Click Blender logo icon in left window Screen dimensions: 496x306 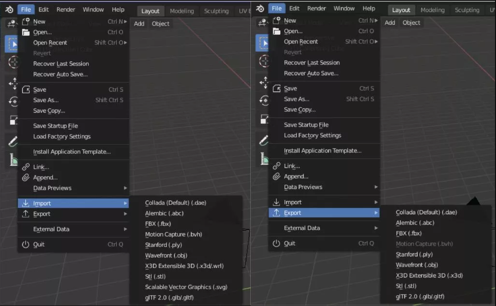pos(9,10)
